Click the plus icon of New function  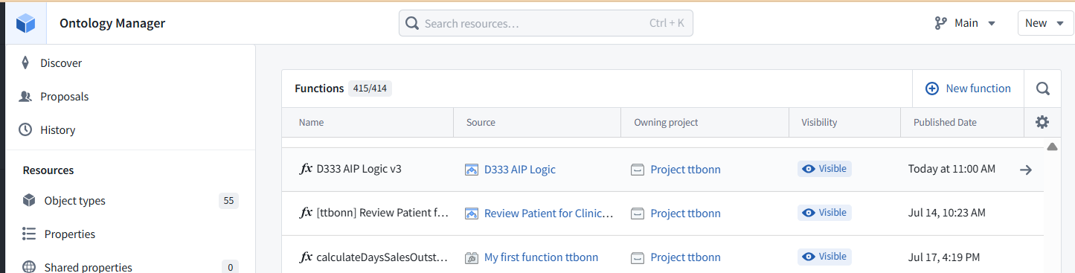point(932,89)
